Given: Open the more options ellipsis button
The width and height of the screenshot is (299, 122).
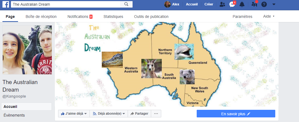Looking at the screenshot, I should click(x=156, y=114).
